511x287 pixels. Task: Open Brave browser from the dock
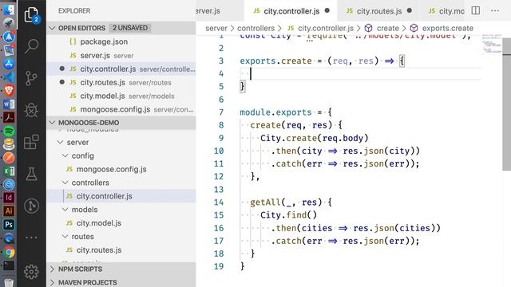coord(9,91)
